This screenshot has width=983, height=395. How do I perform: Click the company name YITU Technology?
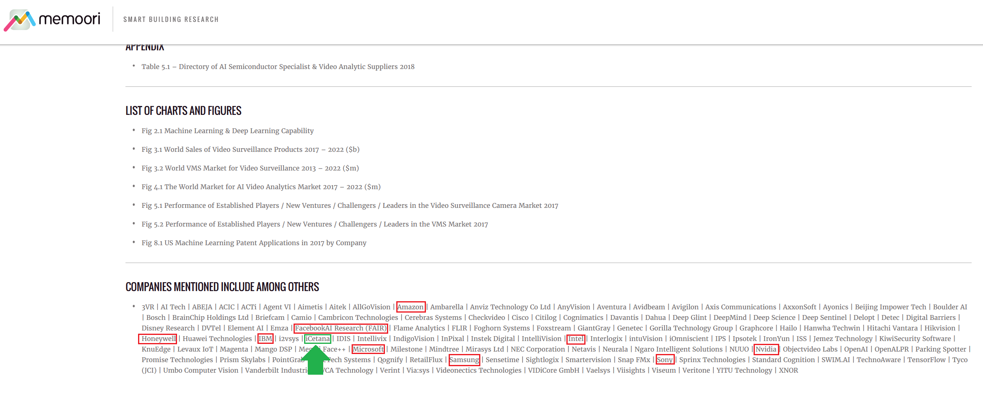tap(744, 370)
